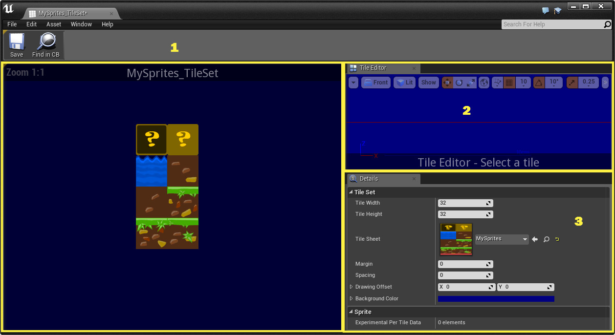615x335 pixels.
Task: Enable surface snapping in the Tile Editor toolbar
Action: 498,83
